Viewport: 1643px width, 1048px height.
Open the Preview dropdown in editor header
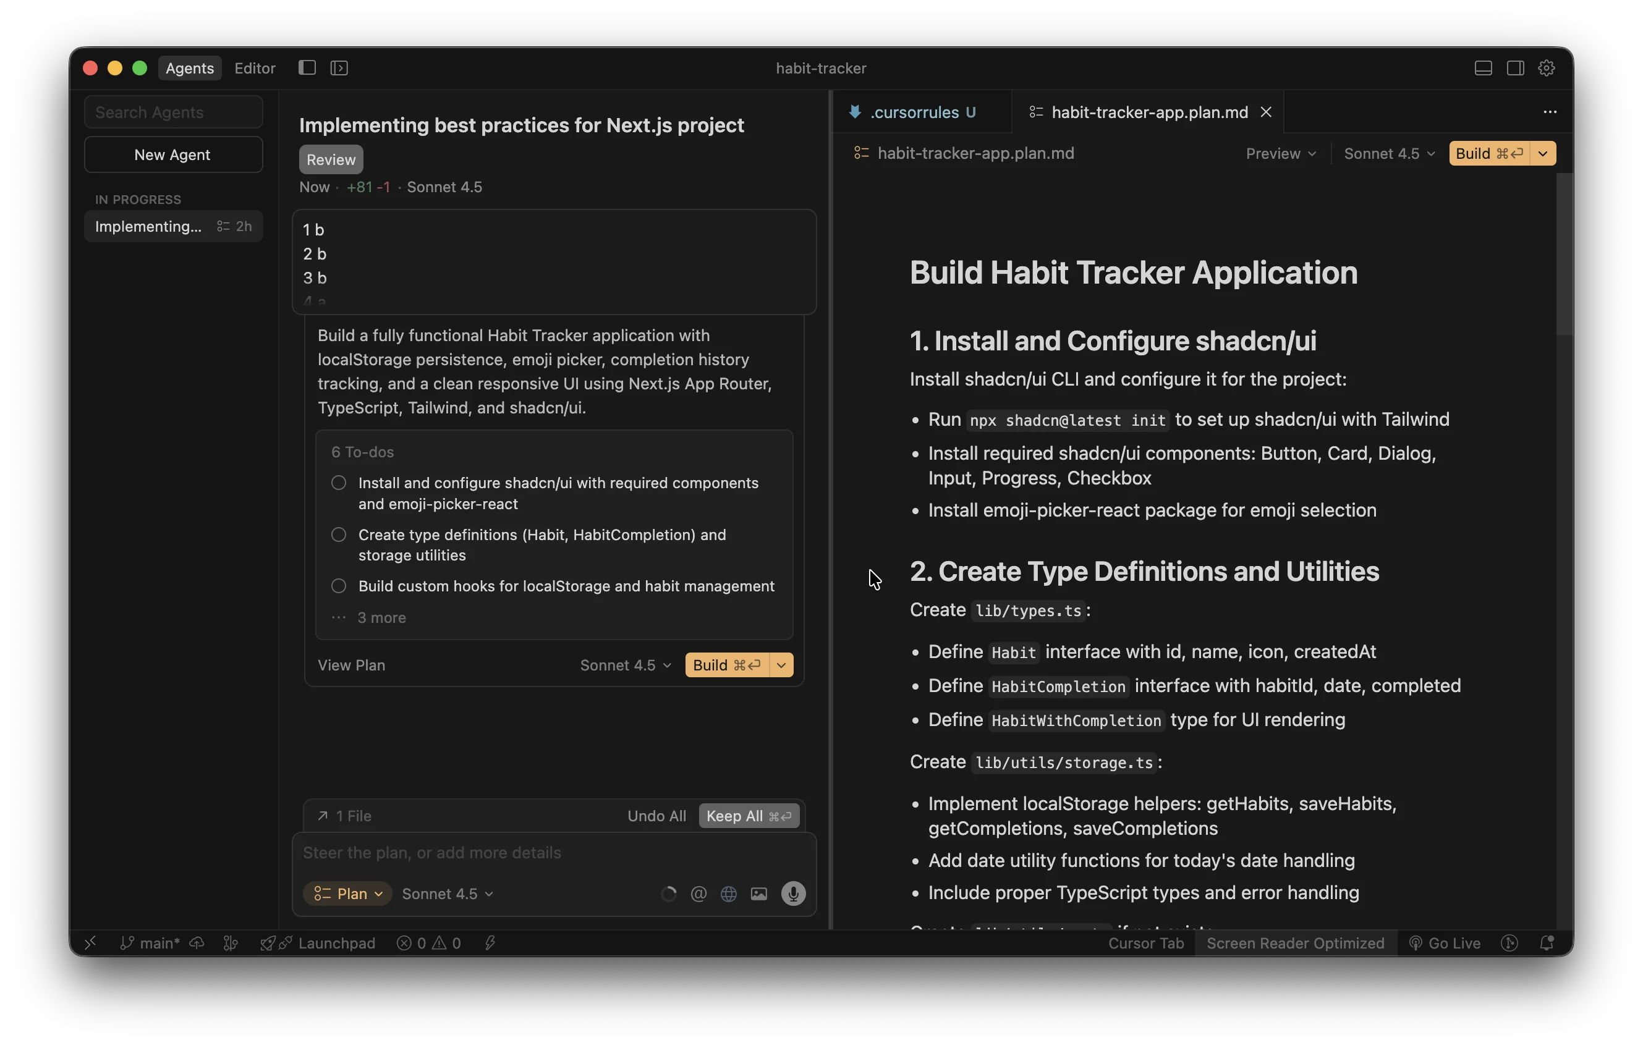click(x=1280, y=153)
